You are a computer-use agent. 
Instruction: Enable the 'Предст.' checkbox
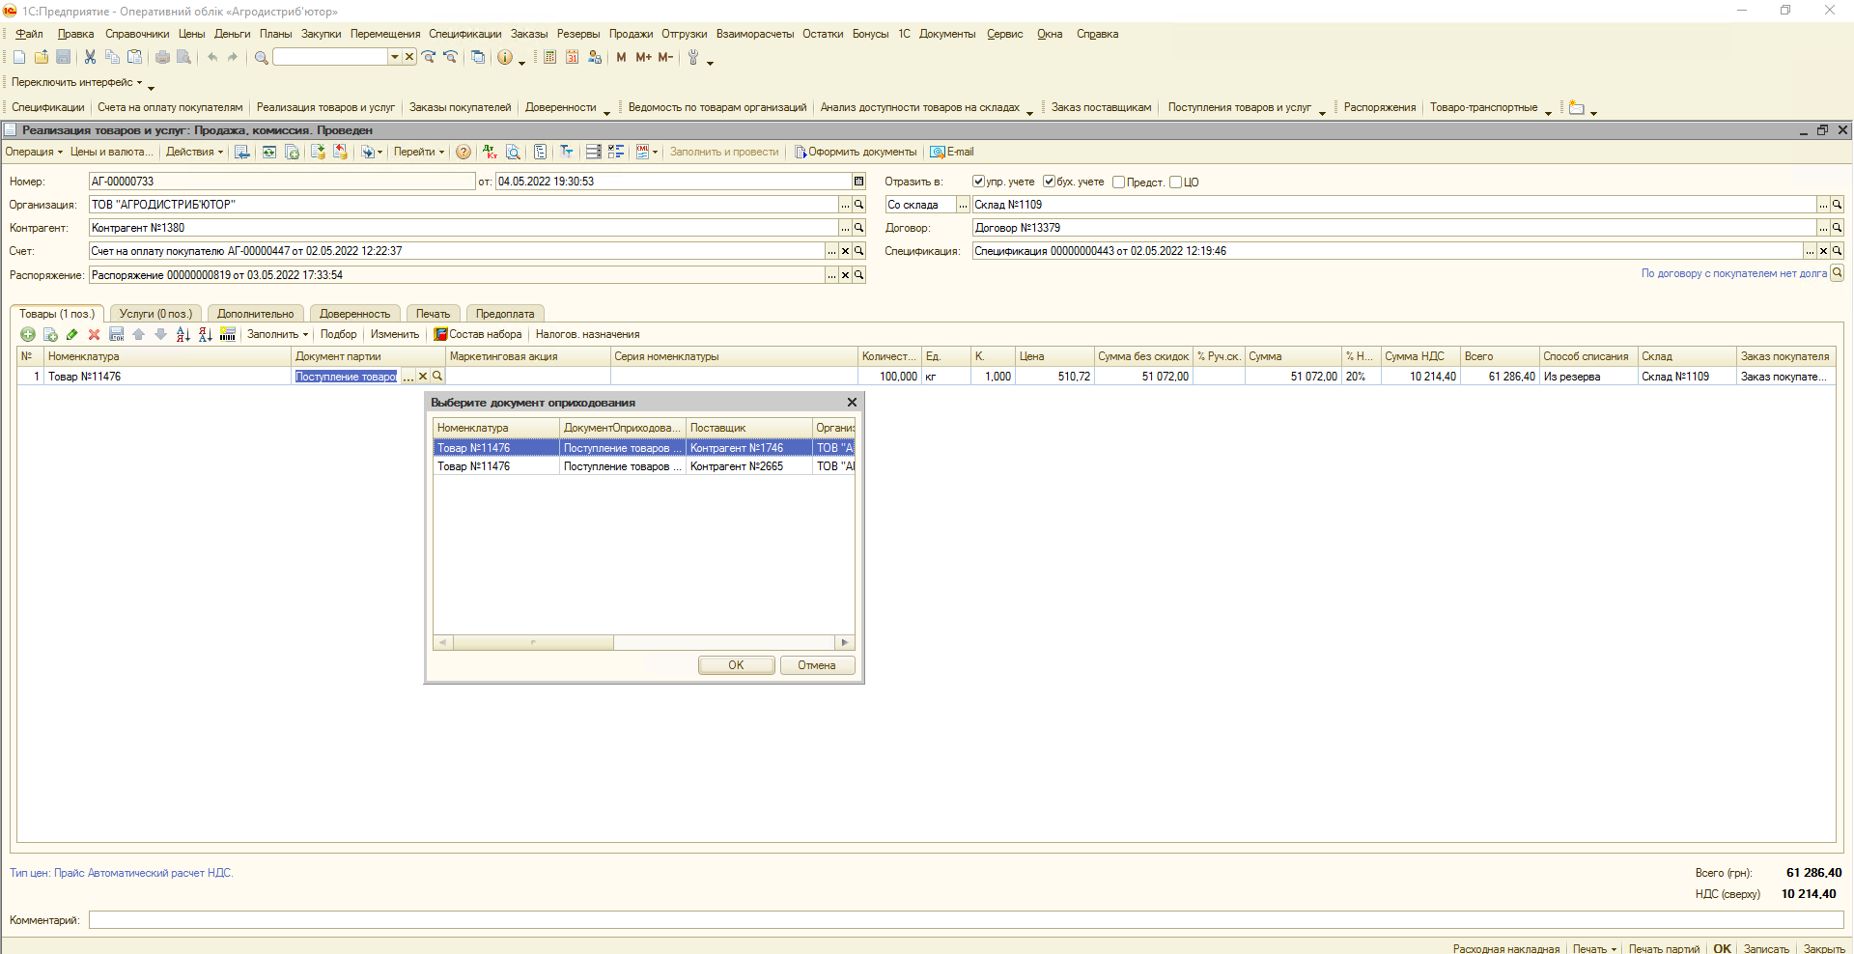pos(1118,182)
